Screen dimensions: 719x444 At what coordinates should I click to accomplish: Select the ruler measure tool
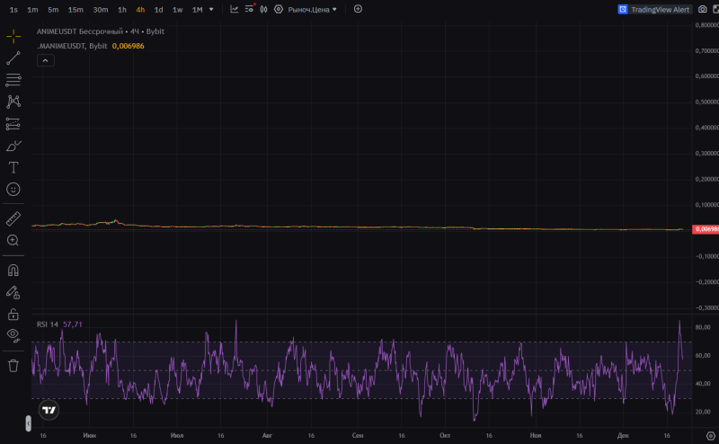pyautogui.click(x=13, y=218)
